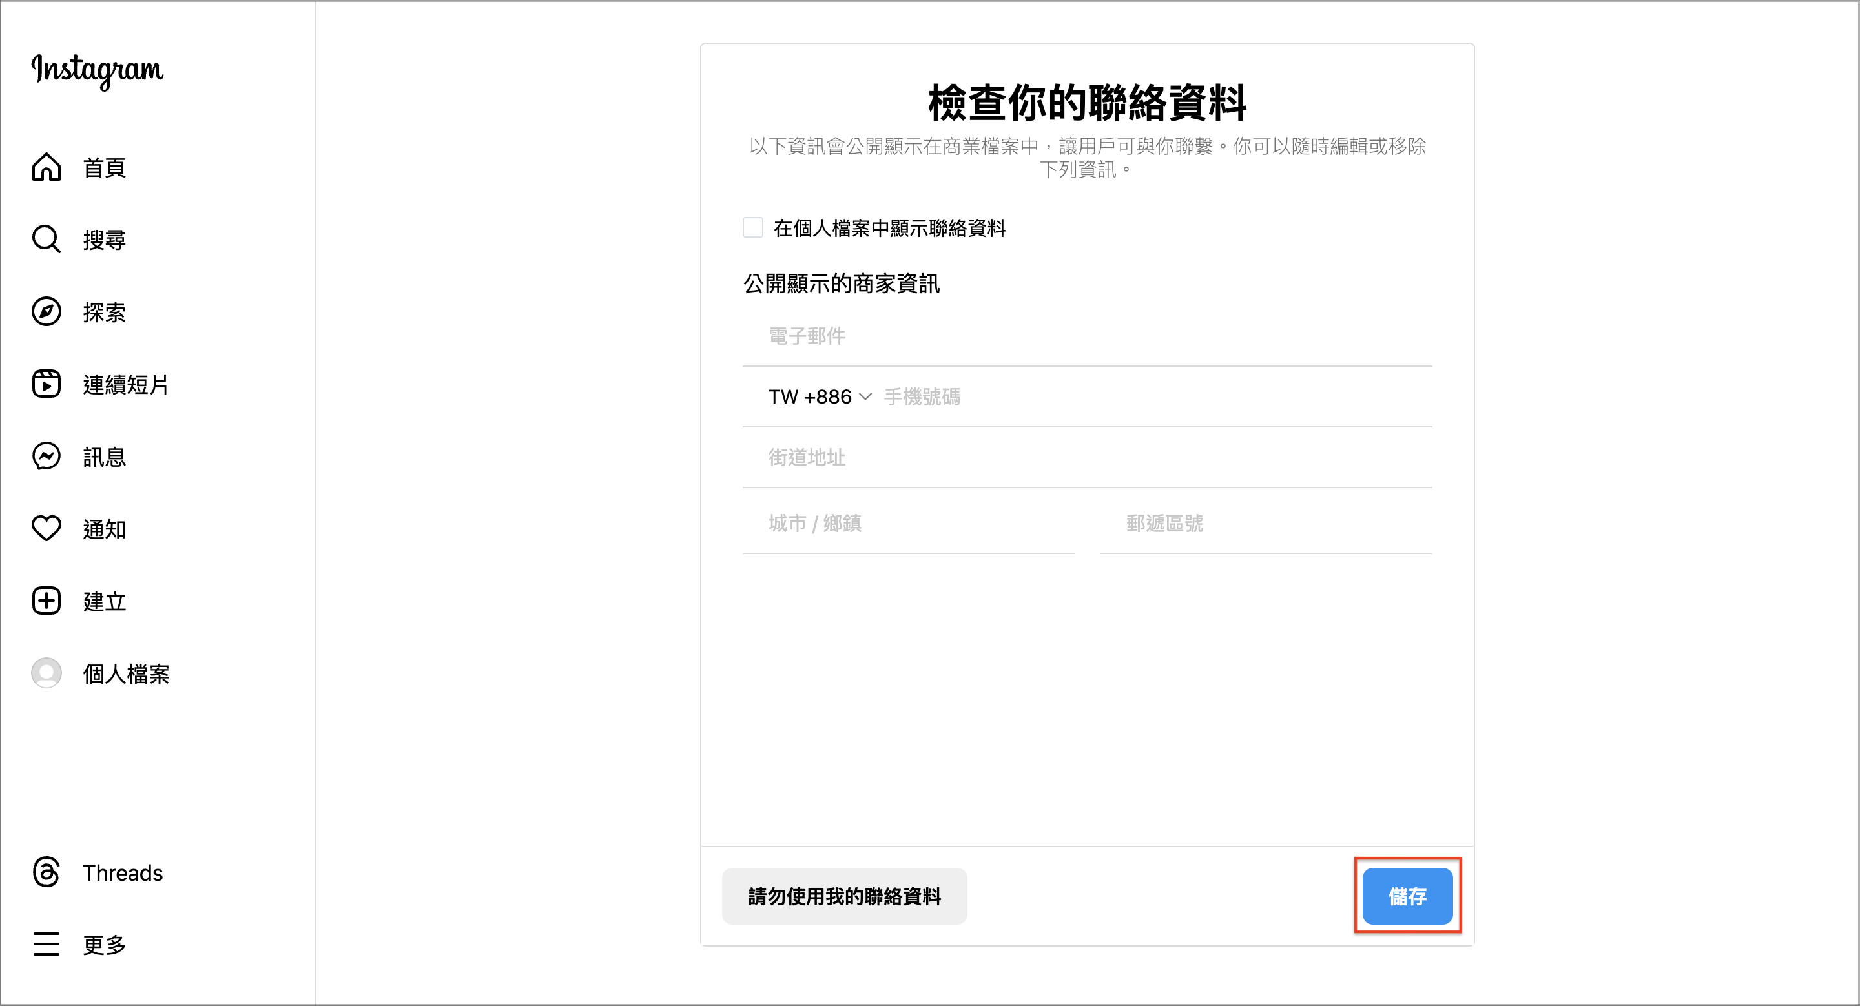
Task: Select 連續短片 menu label
Action: pos(126,384)
